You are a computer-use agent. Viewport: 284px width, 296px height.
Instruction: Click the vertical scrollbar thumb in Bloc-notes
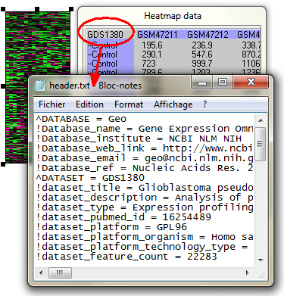point(261,144)
